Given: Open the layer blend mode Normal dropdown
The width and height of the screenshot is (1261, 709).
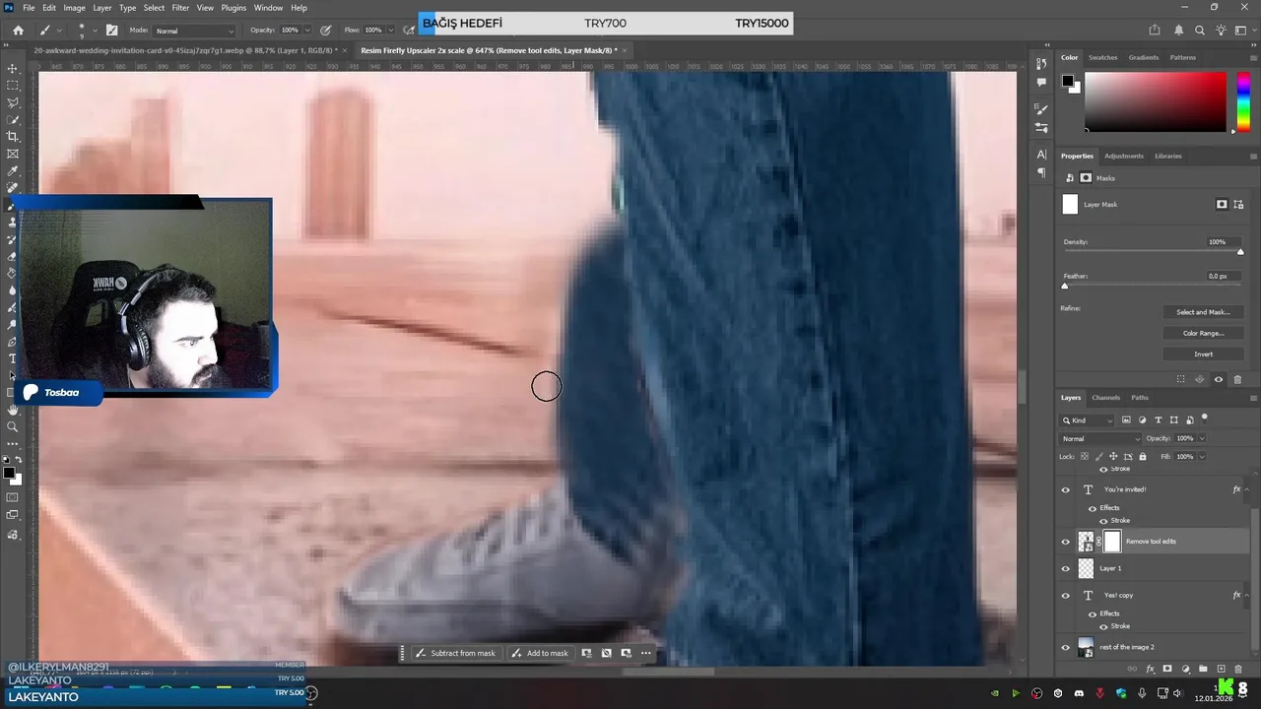Looking at the screenshot, I should pos(1100,438).
